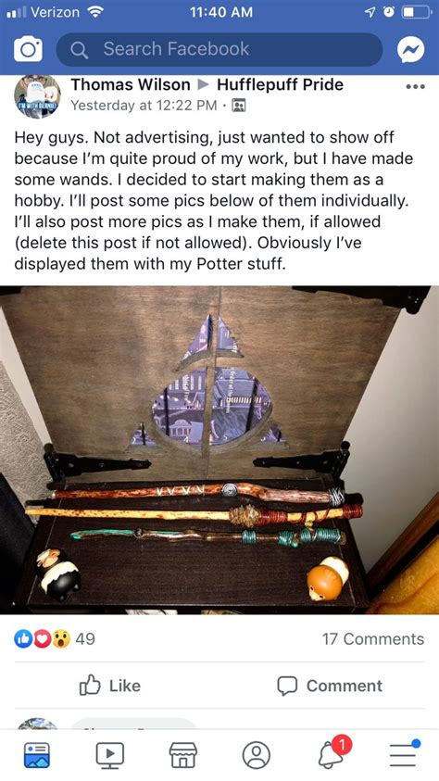Open the wands photo
The height and width of the screenshot is (781, 439).
[x=219, y=449]
